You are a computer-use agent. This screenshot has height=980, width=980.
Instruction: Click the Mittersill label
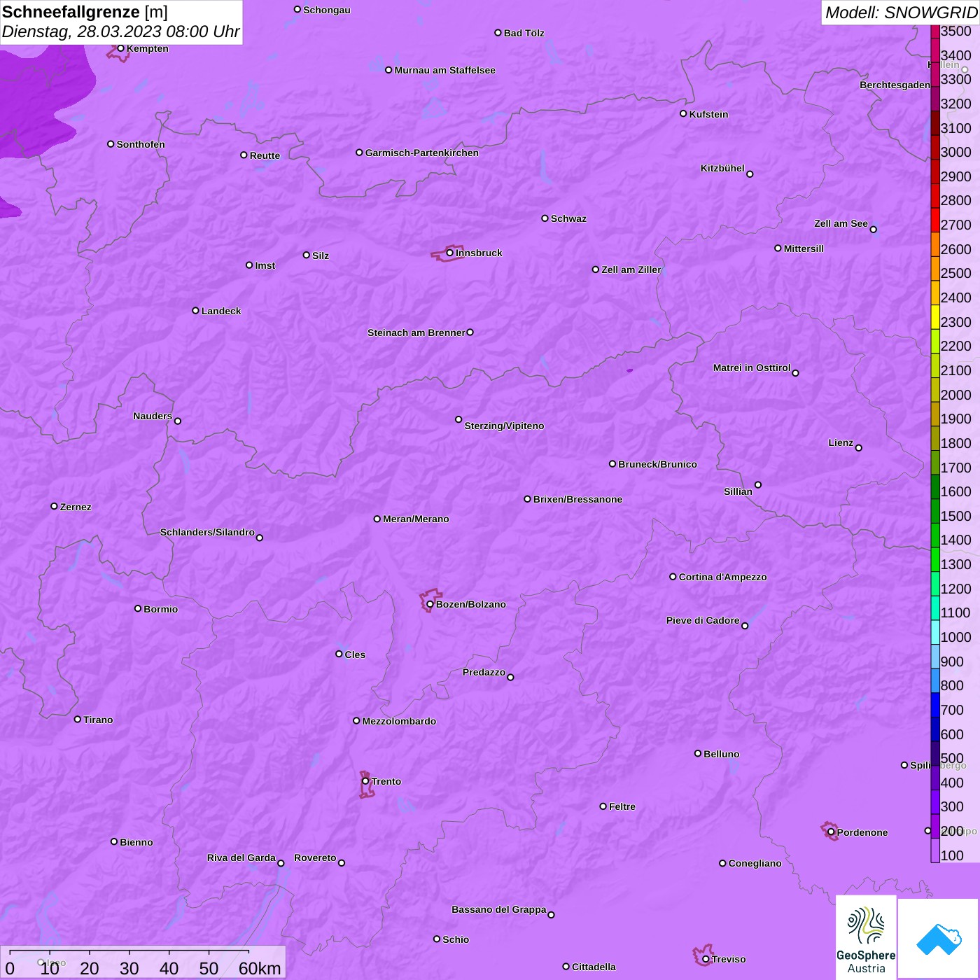804,248
